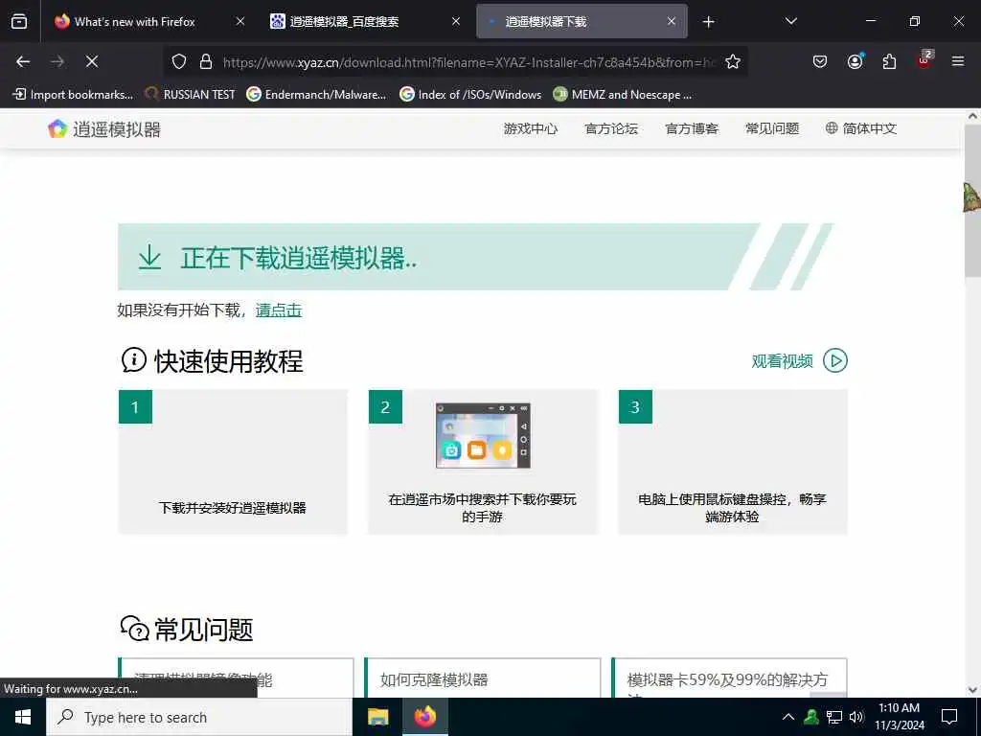This screenshot has height=736, width=981.
Task: Open 常见问题 navigation item
Action: [772, 129]
